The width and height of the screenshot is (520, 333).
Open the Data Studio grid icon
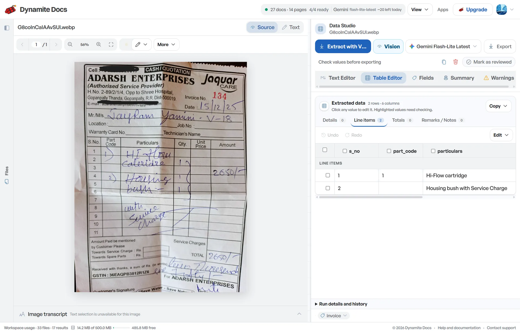click(x=320, y=29)
